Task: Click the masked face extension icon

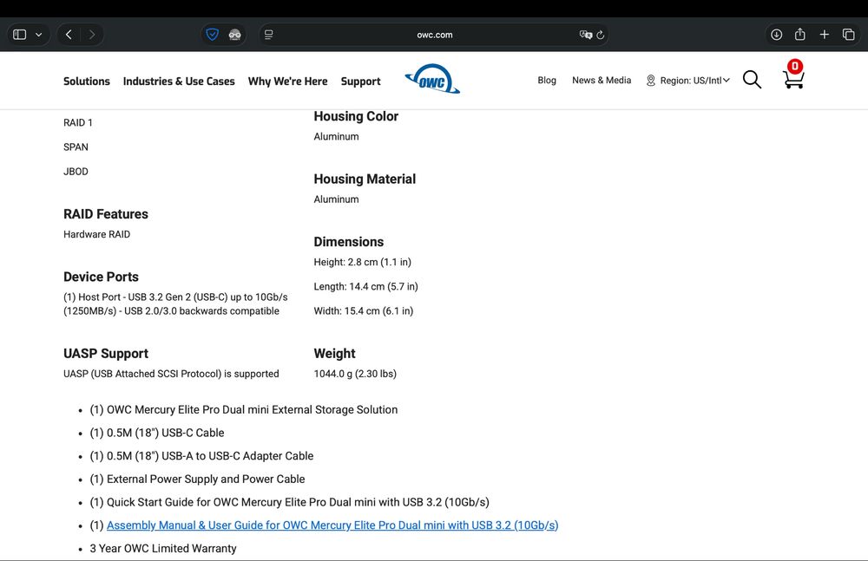Action: 234,35
